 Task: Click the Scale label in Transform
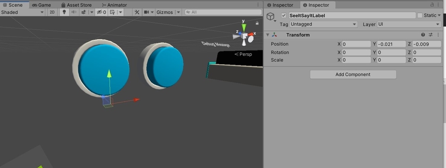[277, 60]
